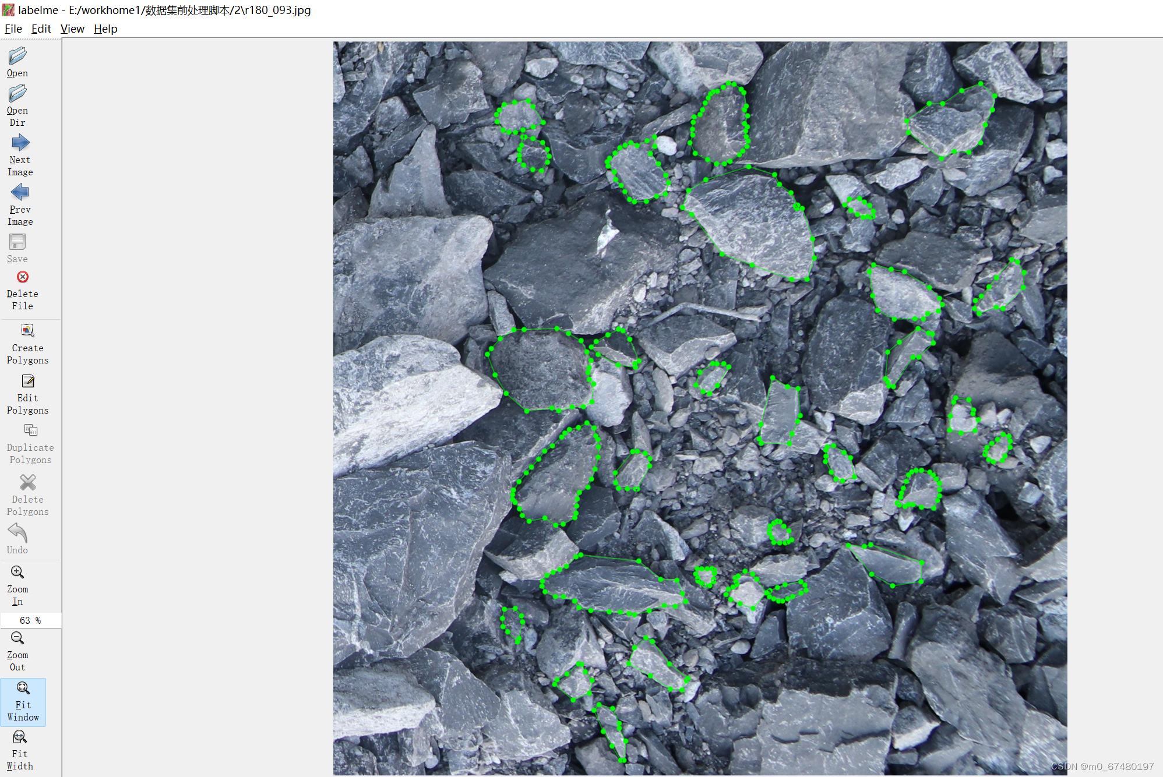Click the Delete File red icon

23,277
